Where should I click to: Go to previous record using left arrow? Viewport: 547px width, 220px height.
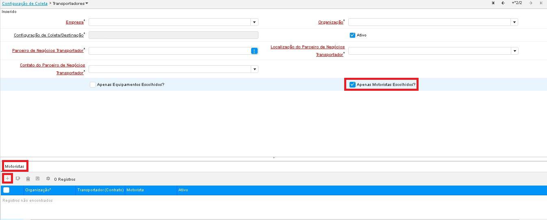click(x=503, y=3)
